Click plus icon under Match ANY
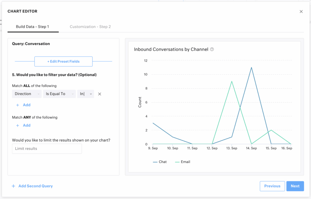This screenshot has width=311, height=199. (x=18, y=125)
